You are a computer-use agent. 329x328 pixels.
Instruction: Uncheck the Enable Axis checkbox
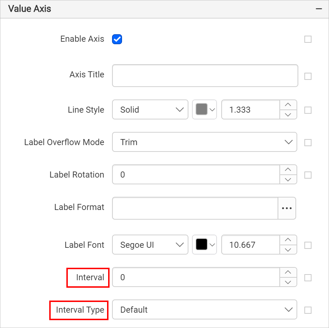(x=117, y=39)
